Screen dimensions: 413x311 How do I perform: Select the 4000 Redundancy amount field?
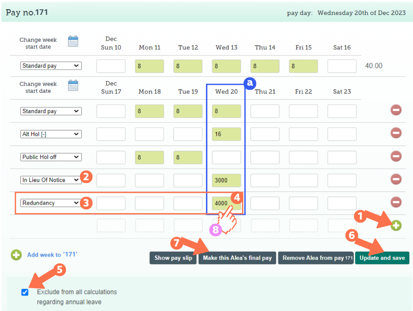click(x=226, y=203)
